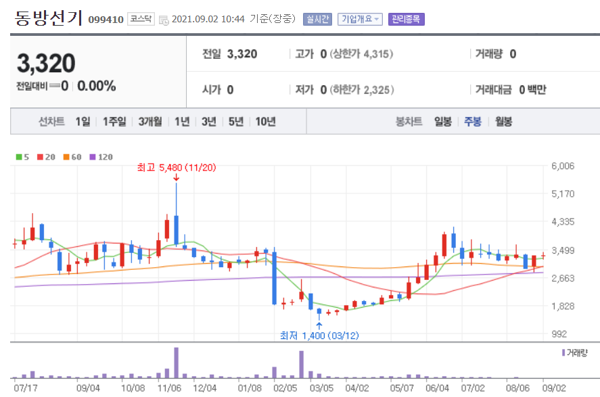Open the 관리종목 watchlist button

pos(407,20)
